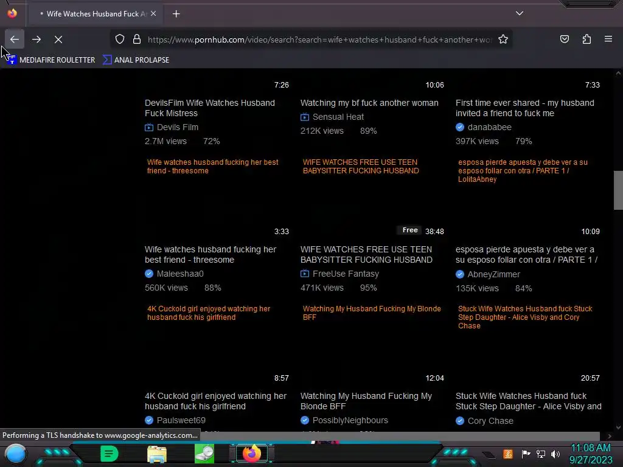Go back to the previous page
Viewport: 623px width, 467px height.
pyautogui.click(x=15, y=40)
